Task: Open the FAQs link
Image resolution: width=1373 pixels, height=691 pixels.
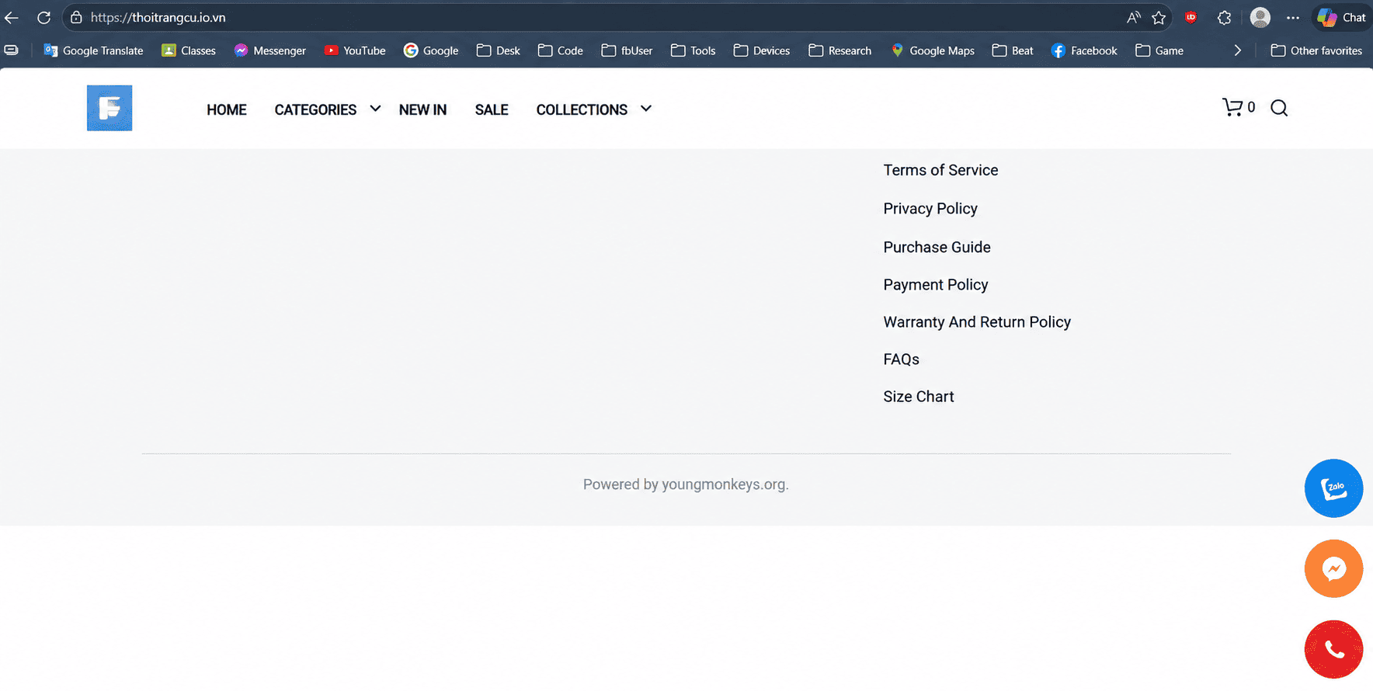Action: (x=901, y=359)
